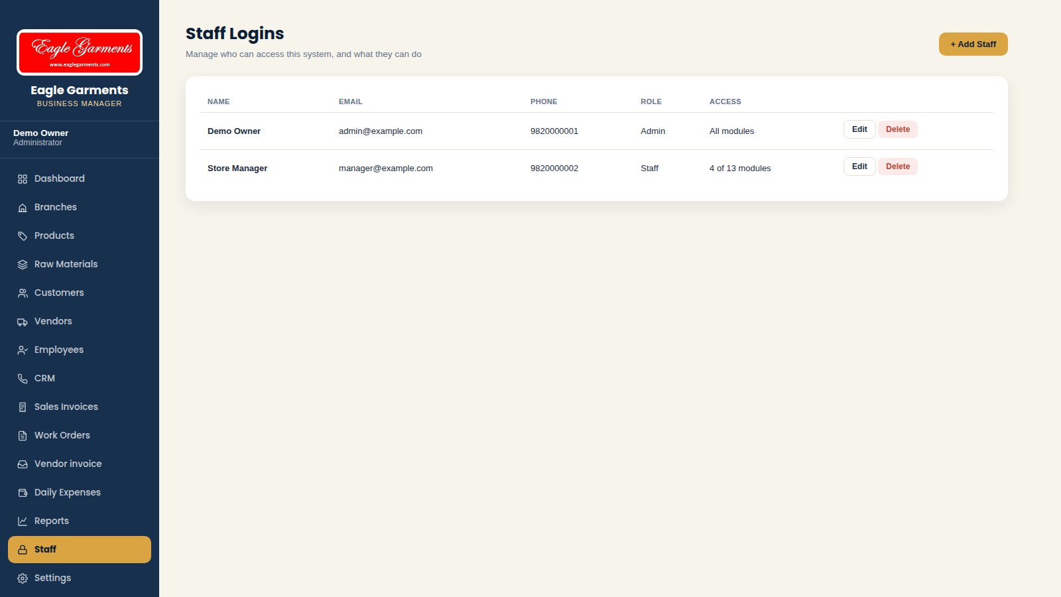The width and height of the screenshot is (1061, 597).
Task: Navigate to Reports menu label
Action: (52, 521)
